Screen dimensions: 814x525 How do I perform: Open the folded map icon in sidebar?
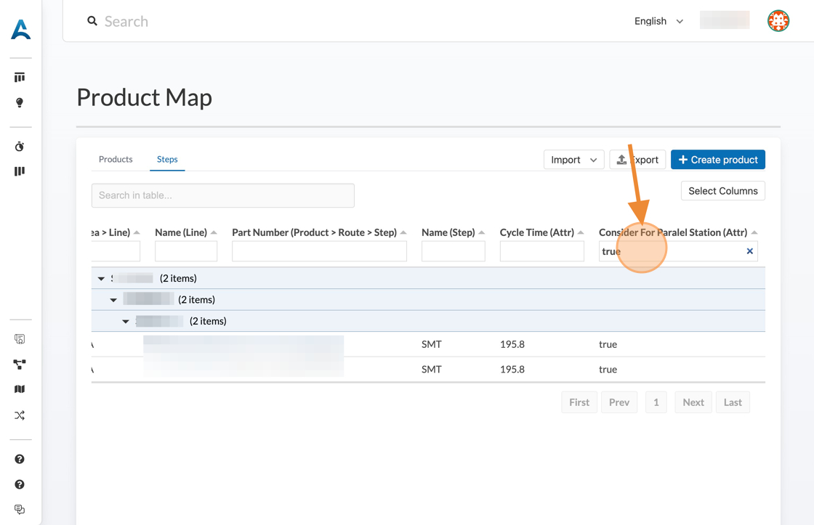coord(20,389)
